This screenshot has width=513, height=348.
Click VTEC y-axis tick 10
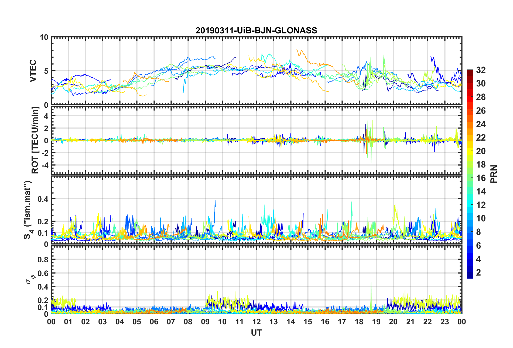click(x=44, y=37)
